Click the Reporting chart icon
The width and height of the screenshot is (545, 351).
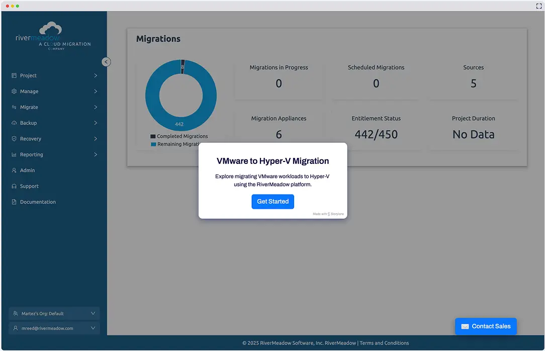[14, 155]
